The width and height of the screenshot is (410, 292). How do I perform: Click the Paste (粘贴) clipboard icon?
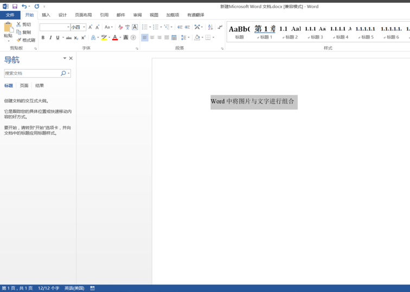coord(8,27)
